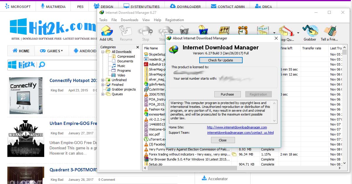The height and width of the screenshot is (184, 352).
Task: Select the Programs category
Action: 124,71
